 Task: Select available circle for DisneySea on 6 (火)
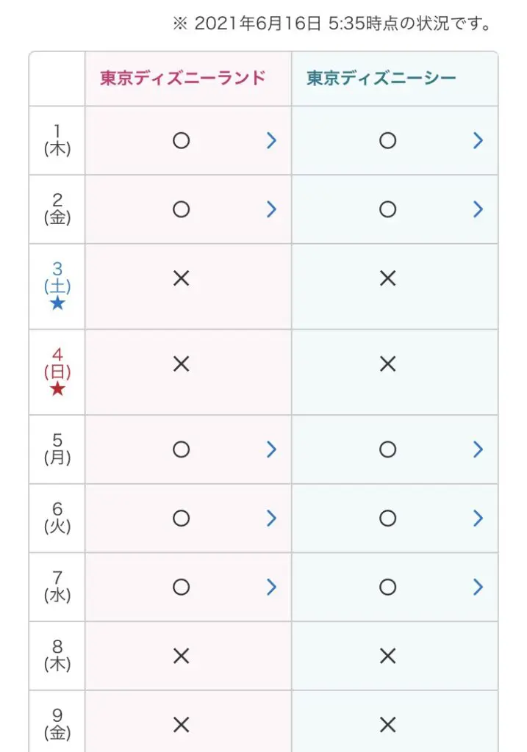click(x=388, y=518)
